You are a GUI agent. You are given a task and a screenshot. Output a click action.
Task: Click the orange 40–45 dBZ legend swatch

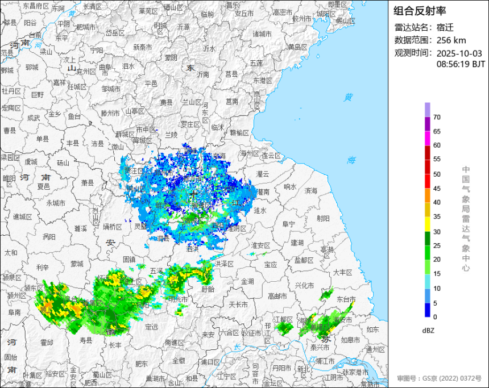[427, 195]
